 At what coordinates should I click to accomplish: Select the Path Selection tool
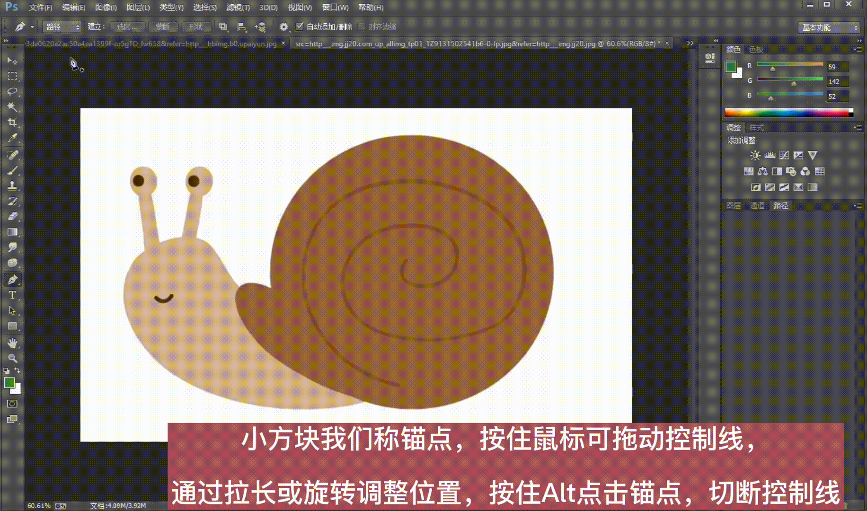12,311
